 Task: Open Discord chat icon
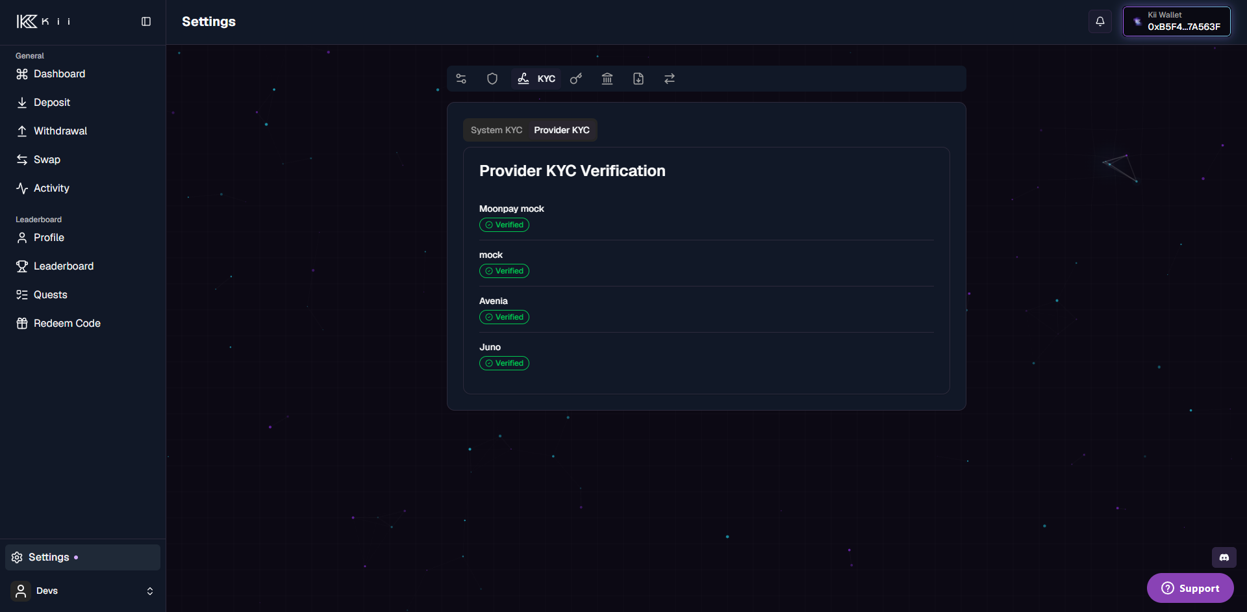pyautogui.click(x=1224, y=557)
